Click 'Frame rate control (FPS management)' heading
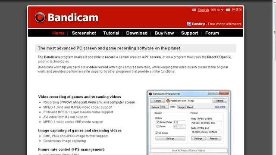Image resolution: width=276 pixels, height=155 pixels. [x=71, y=149]
